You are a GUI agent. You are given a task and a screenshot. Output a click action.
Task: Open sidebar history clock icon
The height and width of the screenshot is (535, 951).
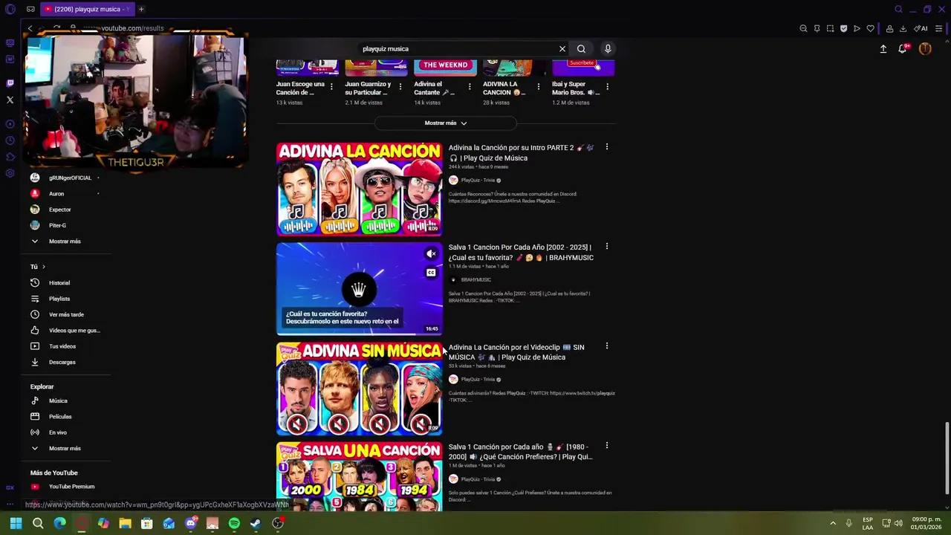pos(10,140)
